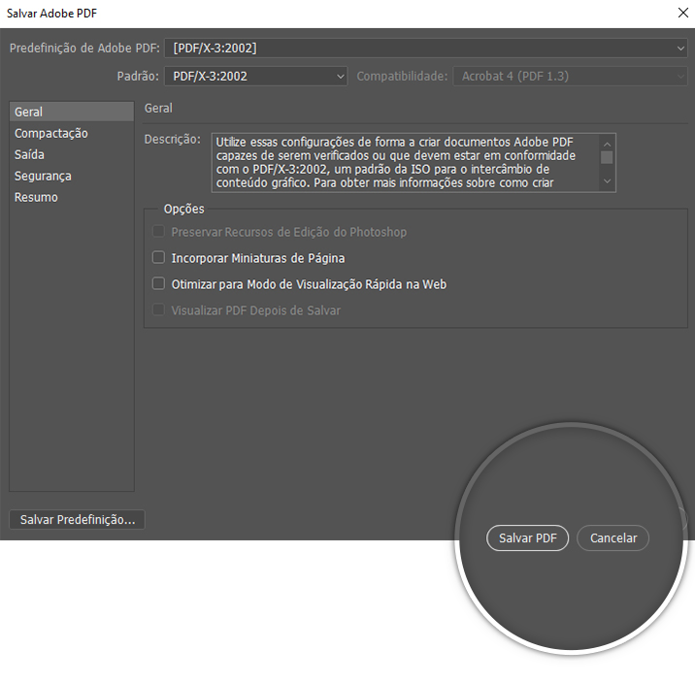Screen dimensions: 695x683
Task: Close the Salvar Adobe PDF dialog
Action: coord(680,13)
